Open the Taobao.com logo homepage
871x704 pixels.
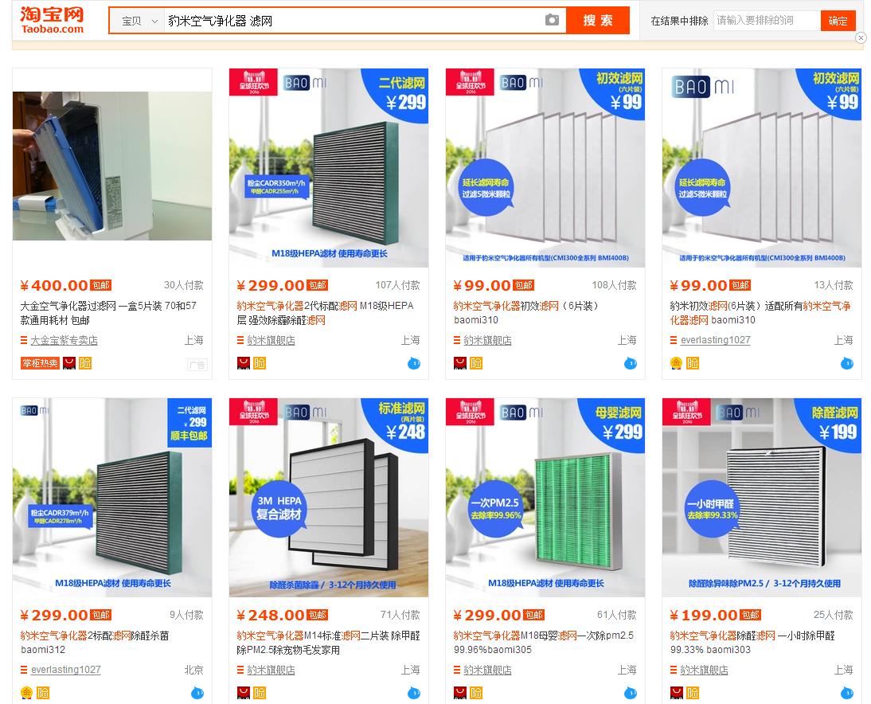[x=53, y=21]
